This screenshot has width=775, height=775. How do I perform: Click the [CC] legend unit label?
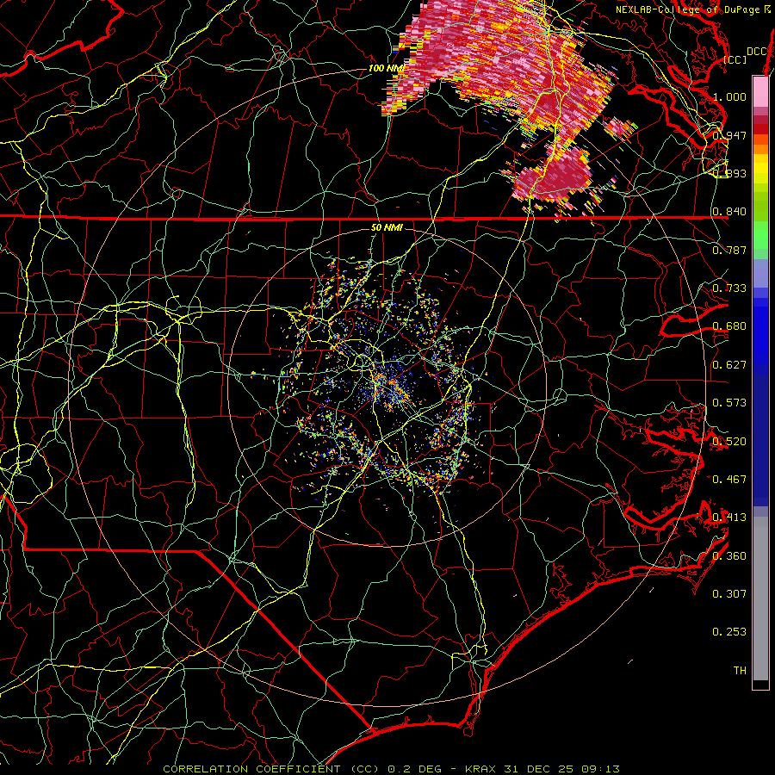[x=735, y=59]
